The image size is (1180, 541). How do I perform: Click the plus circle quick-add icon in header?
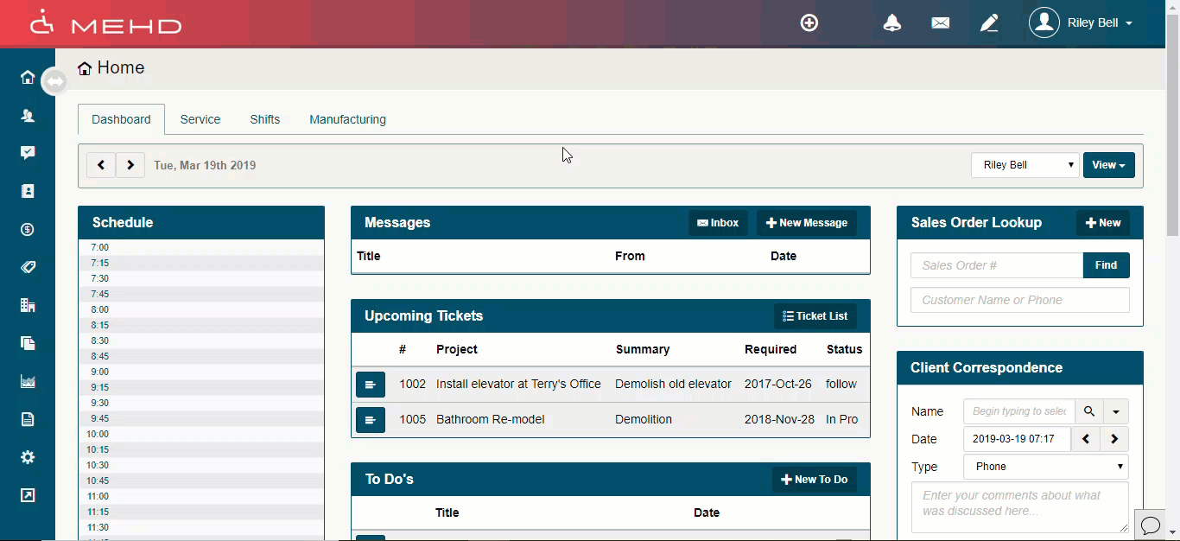809,23
